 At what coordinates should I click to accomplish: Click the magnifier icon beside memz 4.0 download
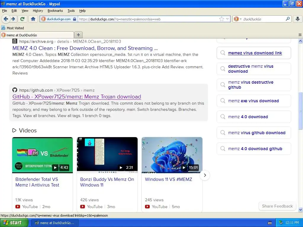223,116
